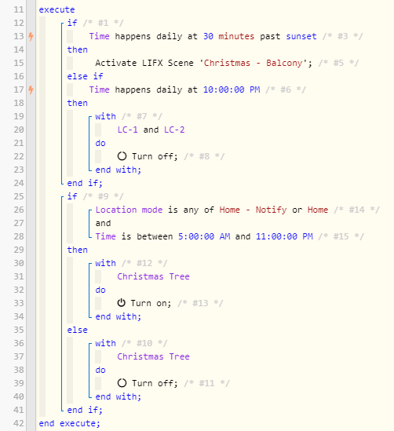Click the 'with' block #7 keyword
This screenshot has width=394, height=431.
[105, 116]
